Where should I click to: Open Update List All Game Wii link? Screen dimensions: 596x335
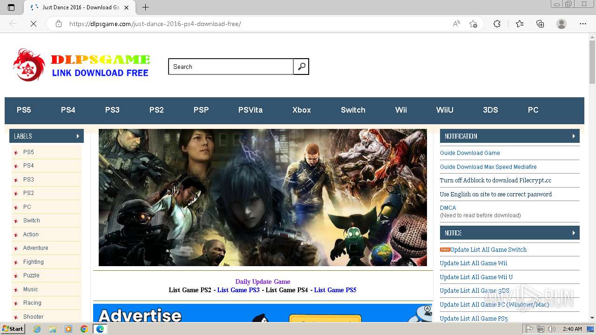coord(474,263)
